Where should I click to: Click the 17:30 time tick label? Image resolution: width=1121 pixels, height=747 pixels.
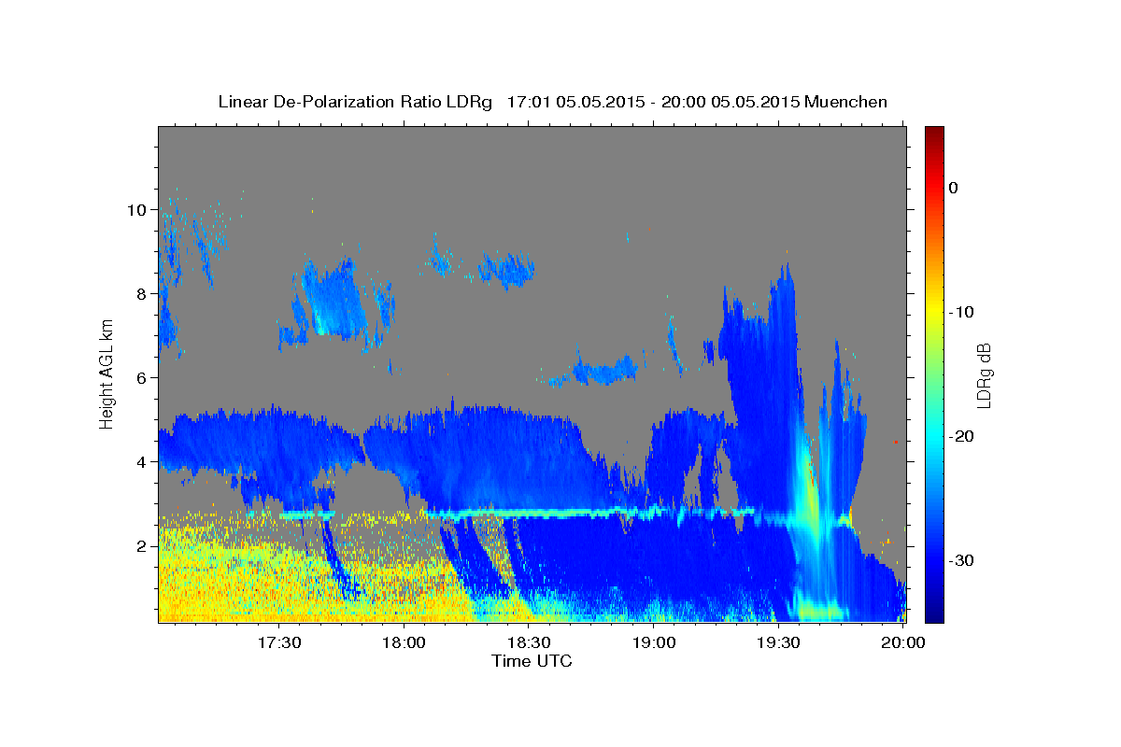point(279,642)
